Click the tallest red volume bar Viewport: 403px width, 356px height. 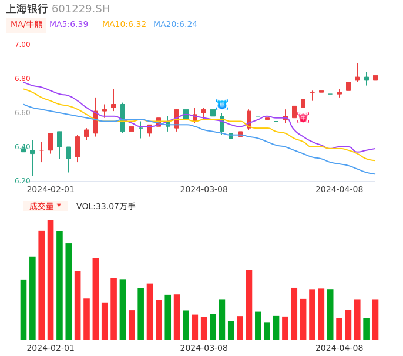tap(51, 280)
